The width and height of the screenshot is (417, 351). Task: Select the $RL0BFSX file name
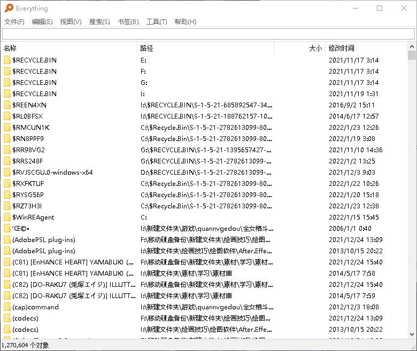(27, 116)
